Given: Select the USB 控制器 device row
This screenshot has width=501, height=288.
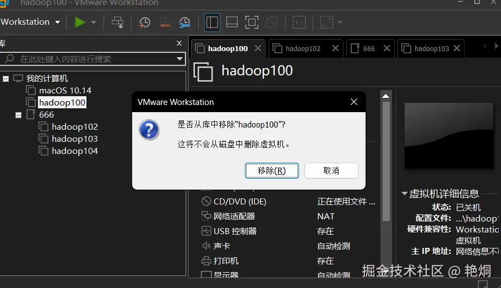Looking at the screenshot, I should pyautogui.click(x=229, y=231).
